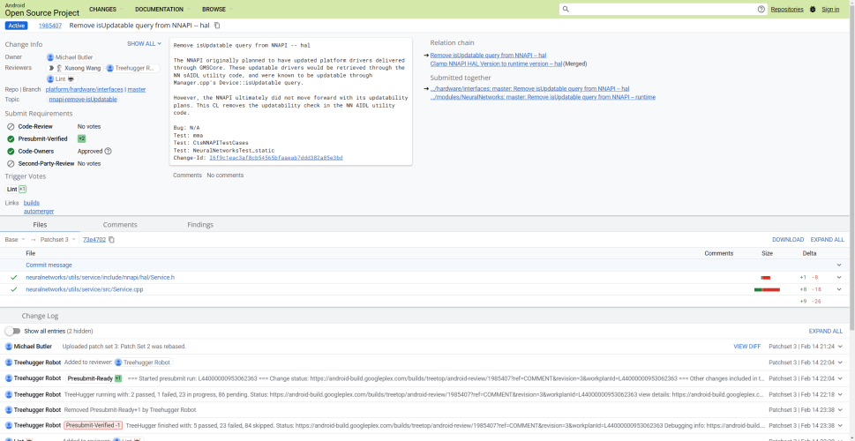855x441 pixels.
Task: Click VIEW DIFF on patch set 3 entry
Action: [746, 347]
